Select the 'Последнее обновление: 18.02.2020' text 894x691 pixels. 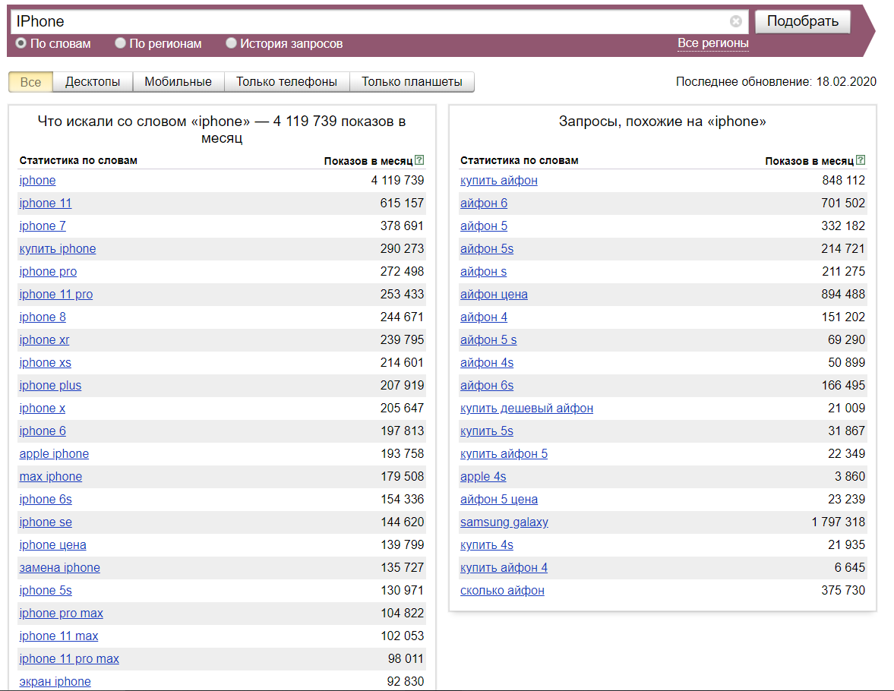click(x=776, y=81)
